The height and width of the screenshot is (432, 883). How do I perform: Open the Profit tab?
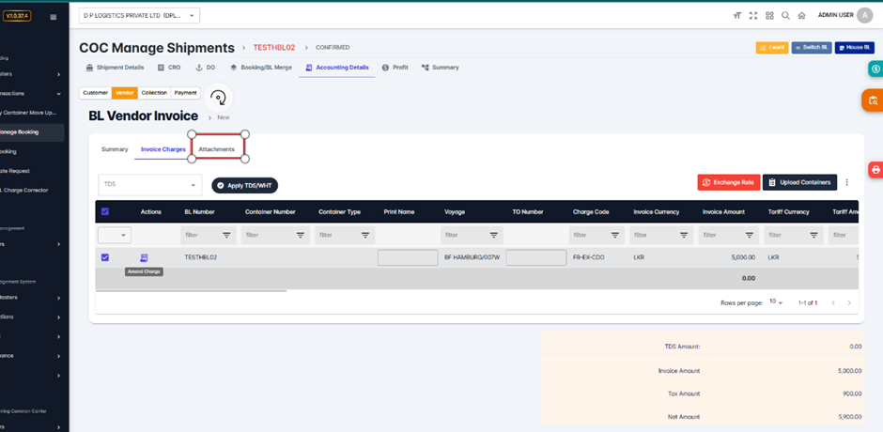click(x=395, y=68)
